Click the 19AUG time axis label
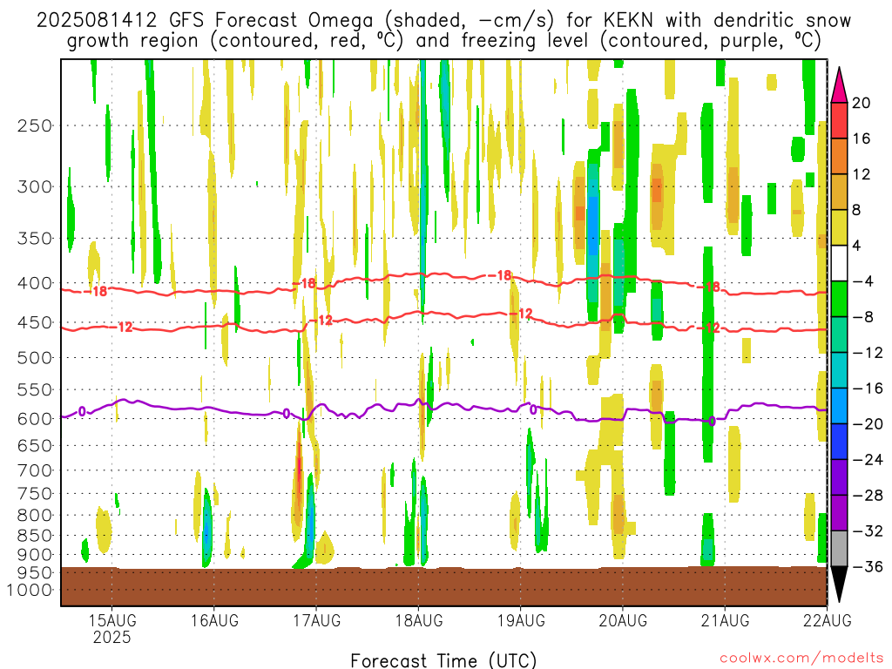The width and height of the screenshot is (892, 669). coord(521,620)
